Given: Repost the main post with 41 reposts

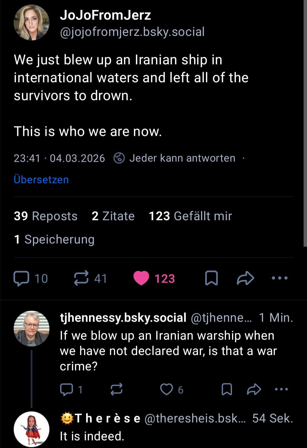Looking at the screenshot, I should click(x=81, y=278).
